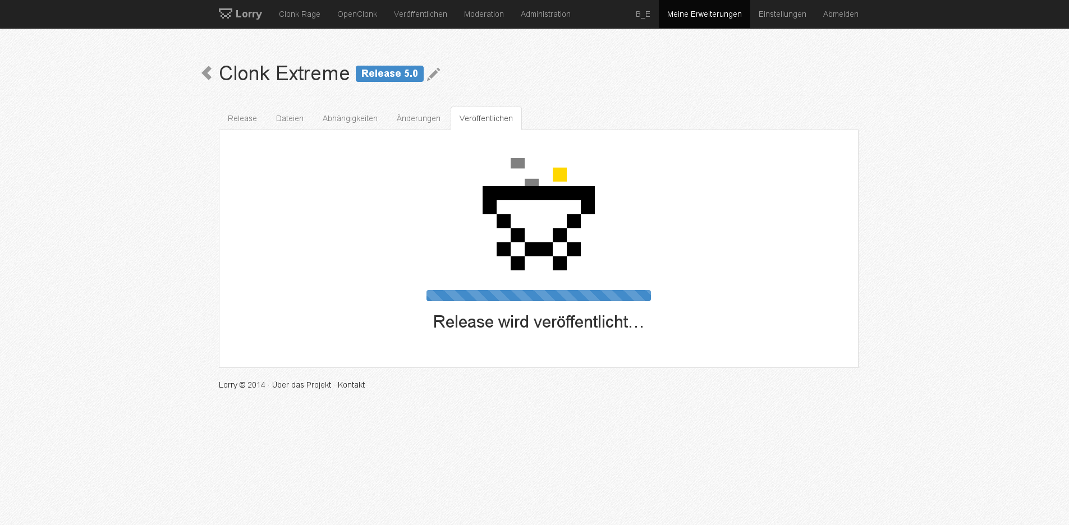
Task: Click the blue striped progress bar
Action: coord(538,296)
